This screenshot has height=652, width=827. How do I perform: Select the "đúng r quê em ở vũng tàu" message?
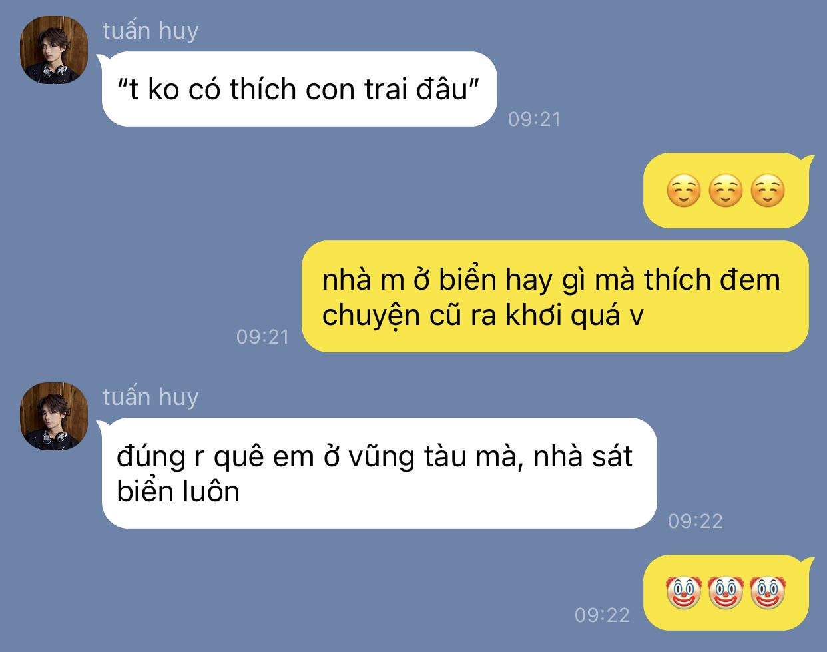point(379,473)
